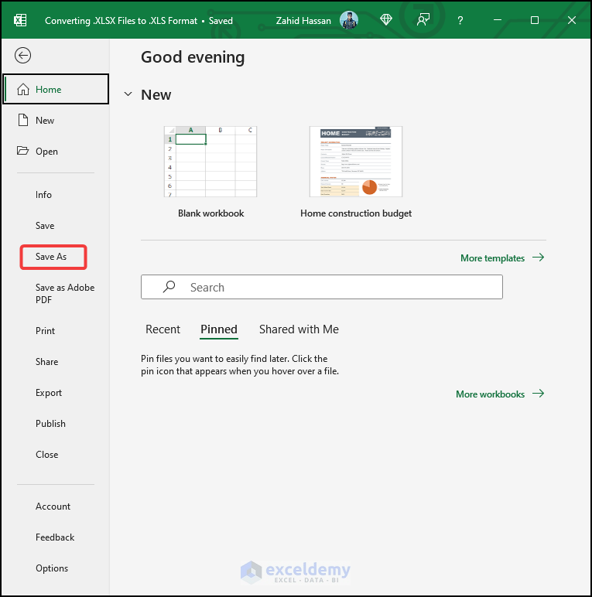The width and height of the screenshot is (592, 597).
Task: Open the Share option
Action: click(47, 362)
